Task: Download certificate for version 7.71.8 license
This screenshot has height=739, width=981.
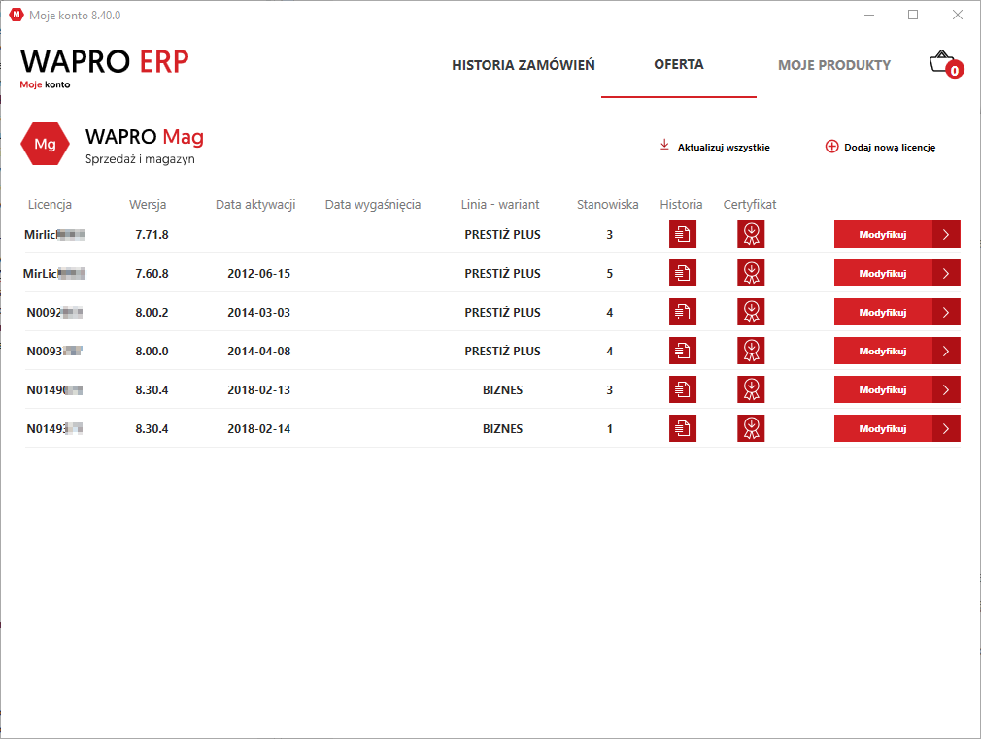Action: coord(751,235)
